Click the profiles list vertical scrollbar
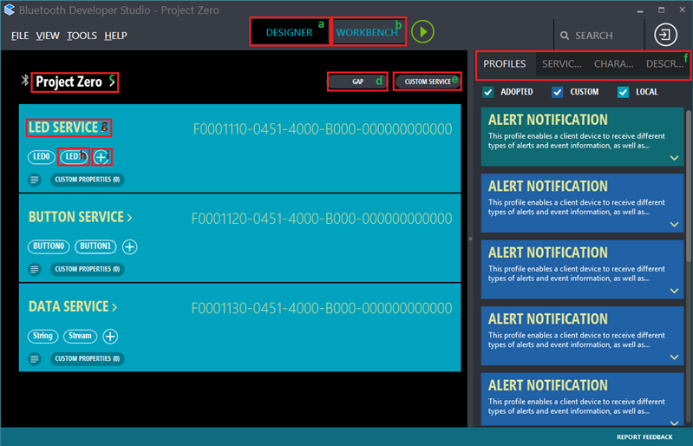Screen dimensions: 693x446 point(688,186)
